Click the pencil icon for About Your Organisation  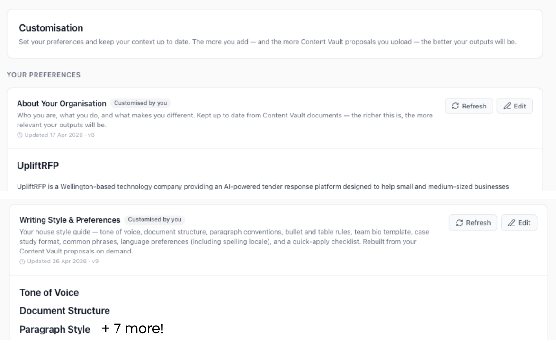tap(507, 107)
